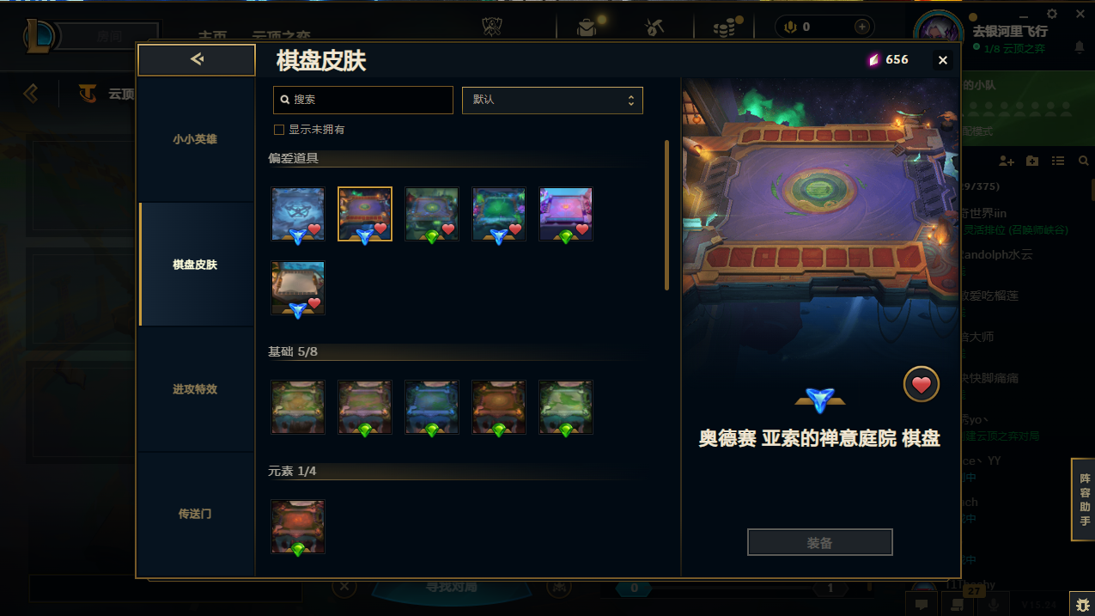Open the 传送门 tab
This screenshot has width=1095, height=616.
coord(196,514)
